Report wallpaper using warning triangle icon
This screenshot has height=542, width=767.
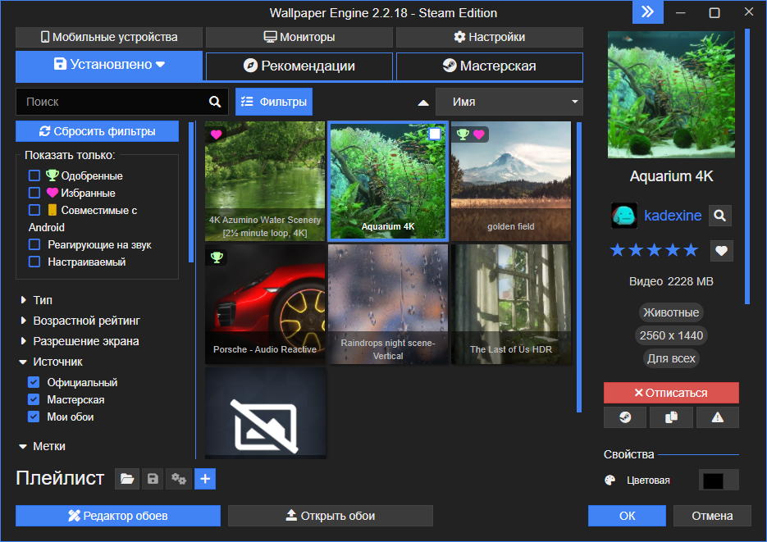[718, 417]
